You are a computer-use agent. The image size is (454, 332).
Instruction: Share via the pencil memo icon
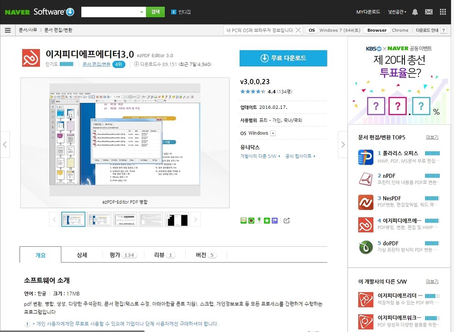coord(259,221)
